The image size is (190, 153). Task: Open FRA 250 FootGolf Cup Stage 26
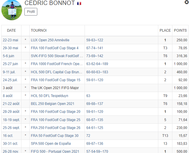click(x=56, y=128)
